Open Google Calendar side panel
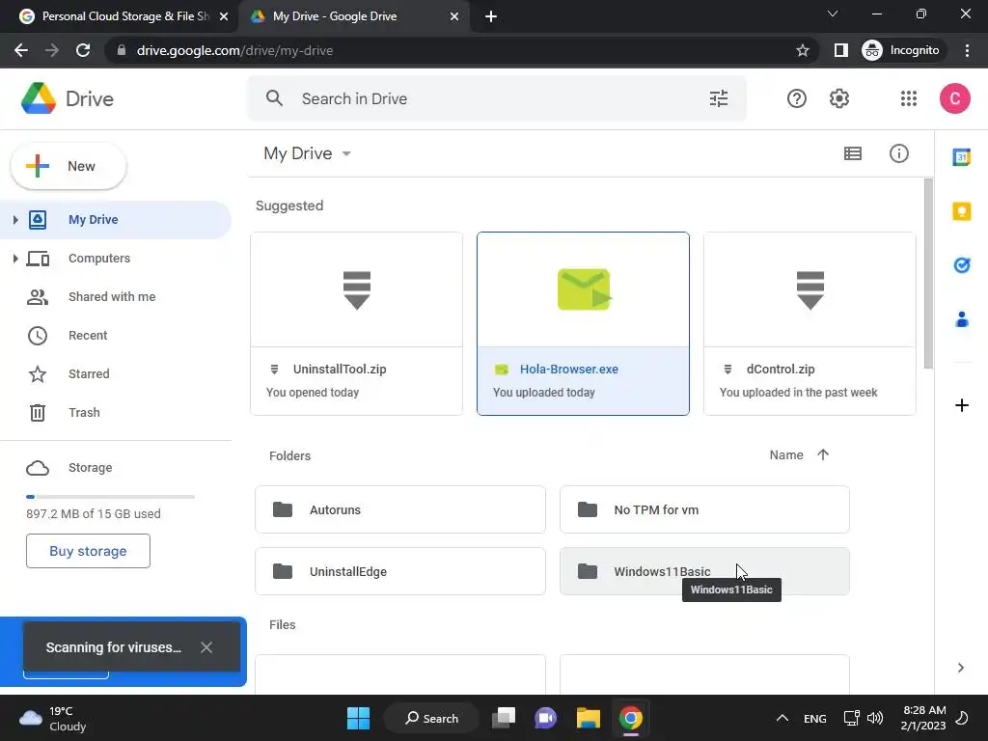 962,157
